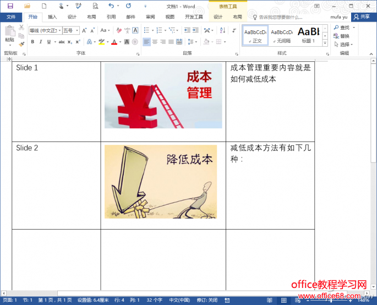Open the bullet list dropdown arrow
Image resolution: width=377 pixels, height=305 pixels.
tap(152, 30)
